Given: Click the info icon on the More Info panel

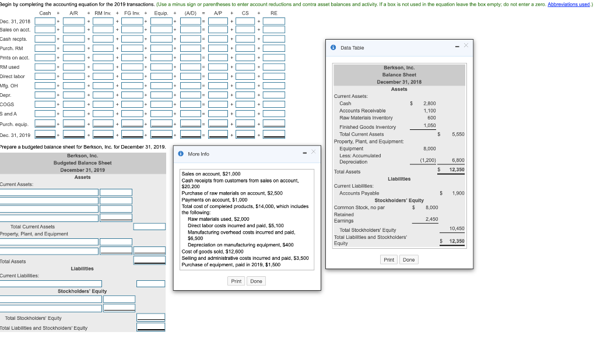Looking at the screenshot, I should click(x=180, y=154).
